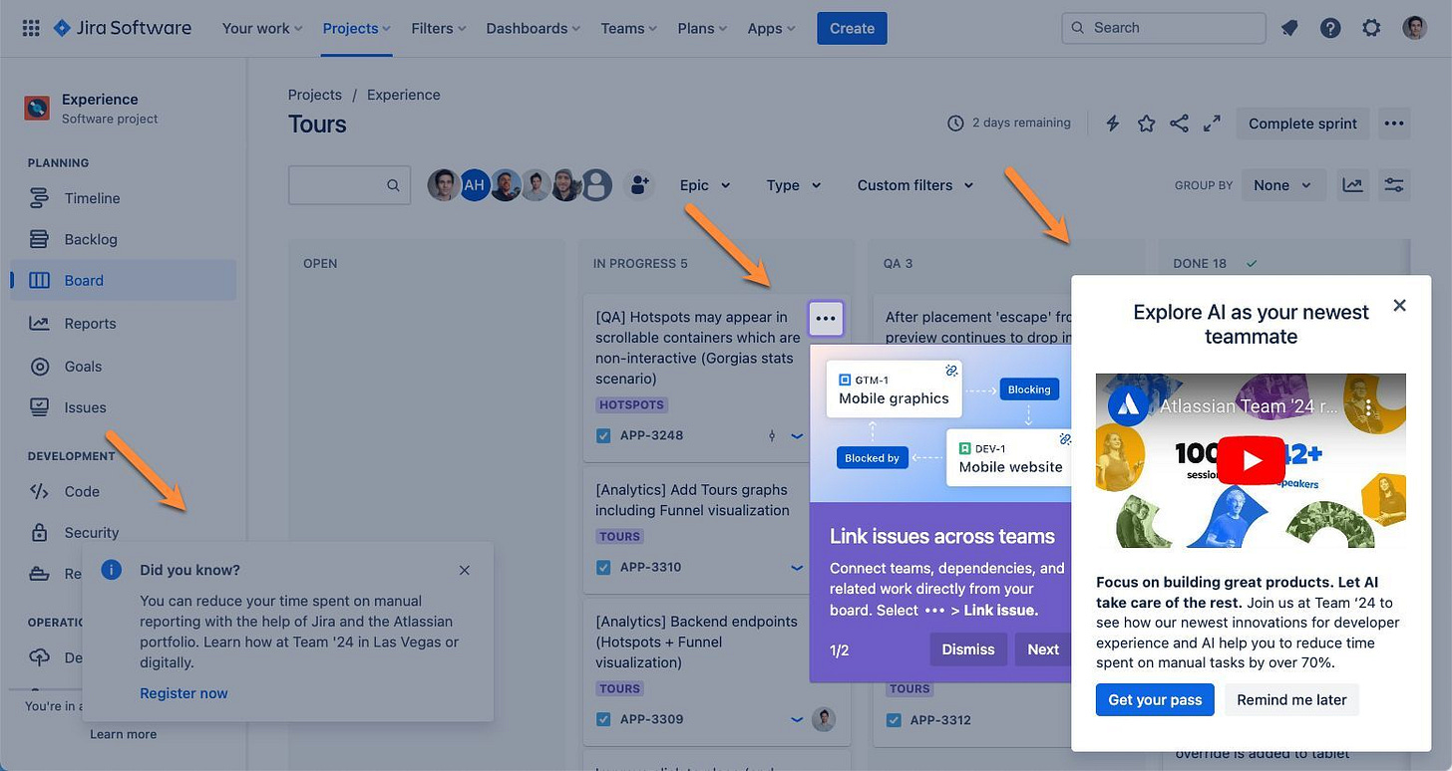Expand the Projects menu
The height and width of the screenshot is (771, 1452).
pos(356,28)
